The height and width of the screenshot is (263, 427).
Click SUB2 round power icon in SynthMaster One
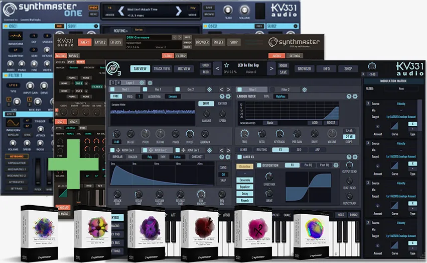pyautogui.click(x=295, y=26)
